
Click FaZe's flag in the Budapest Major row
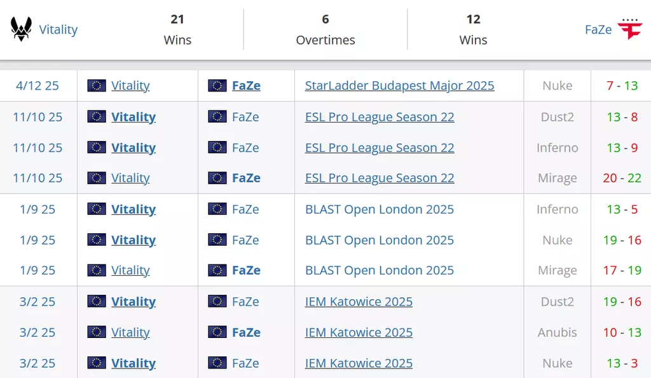(217, 86)
